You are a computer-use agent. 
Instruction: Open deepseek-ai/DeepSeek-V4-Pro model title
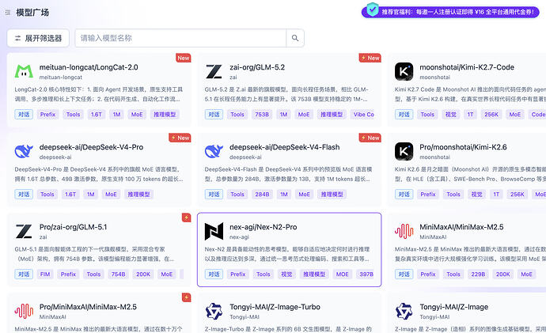[91, 147]
